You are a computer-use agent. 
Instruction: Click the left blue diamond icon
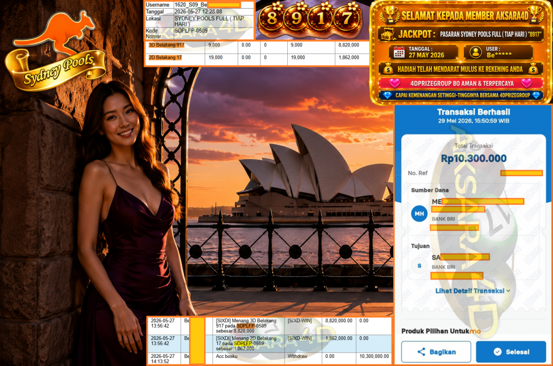pos(387,95)
